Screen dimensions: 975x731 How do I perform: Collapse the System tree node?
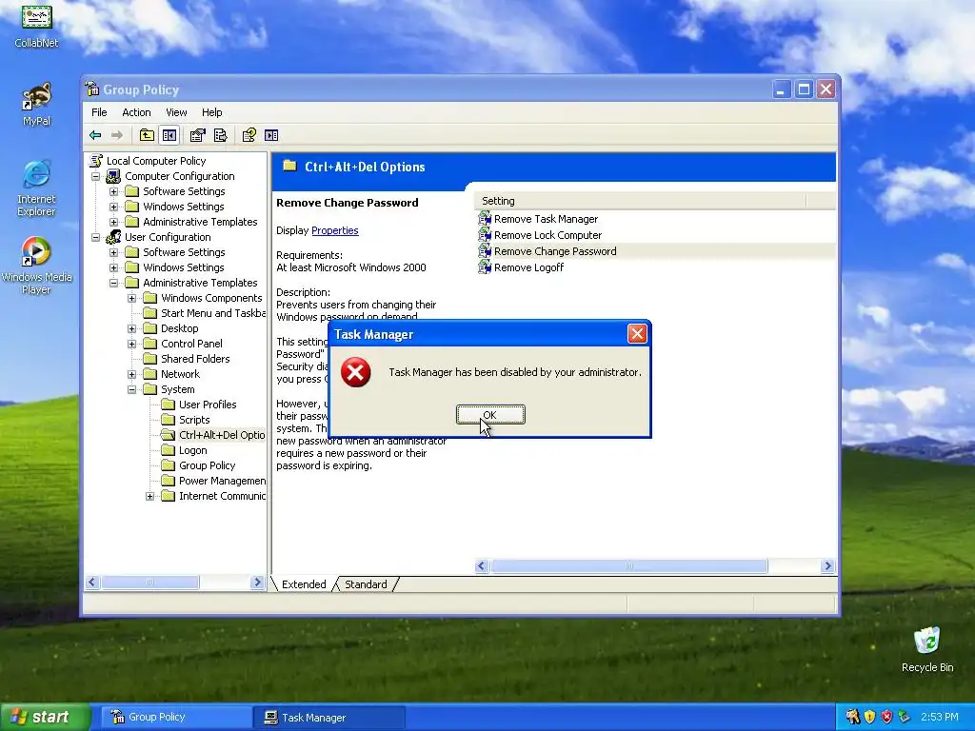click(x=131, y=389)
